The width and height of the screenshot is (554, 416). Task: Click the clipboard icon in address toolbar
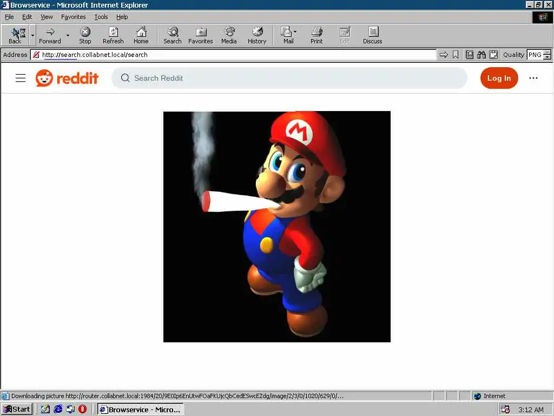click(493, 55)
